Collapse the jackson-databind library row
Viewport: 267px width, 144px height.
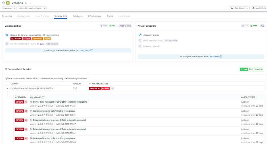(7, 88)
